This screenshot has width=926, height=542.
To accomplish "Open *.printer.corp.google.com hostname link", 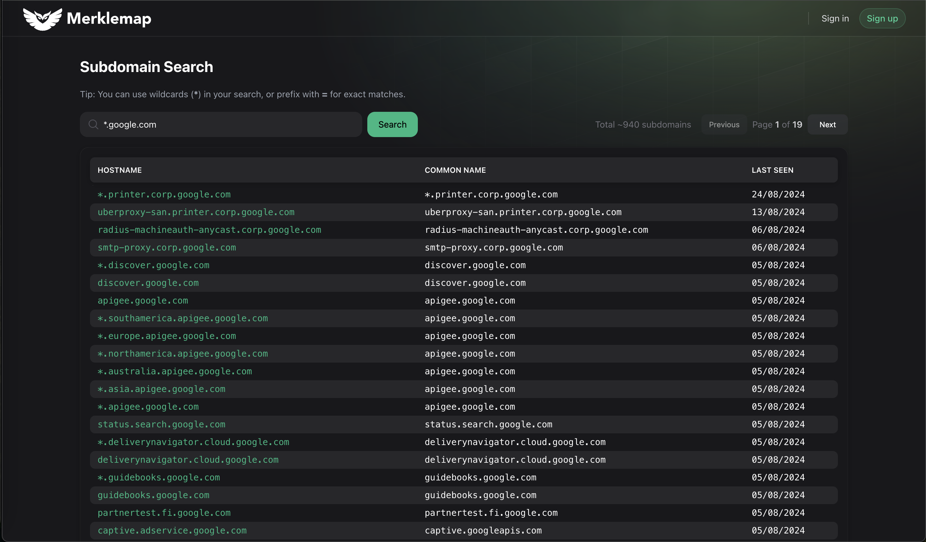I will pyautogui.click(x=164, y=194).
